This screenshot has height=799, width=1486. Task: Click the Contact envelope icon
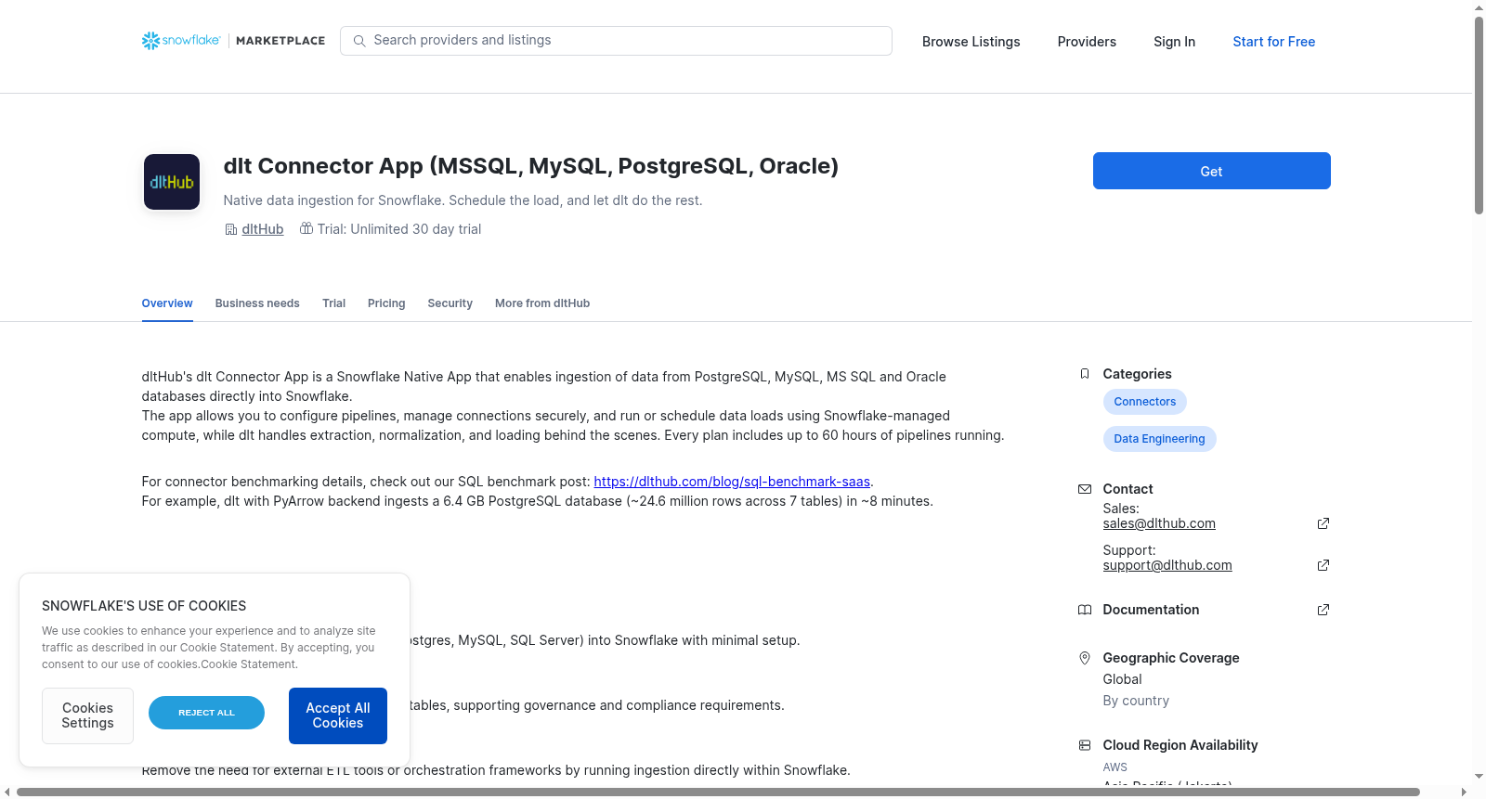1085,489
